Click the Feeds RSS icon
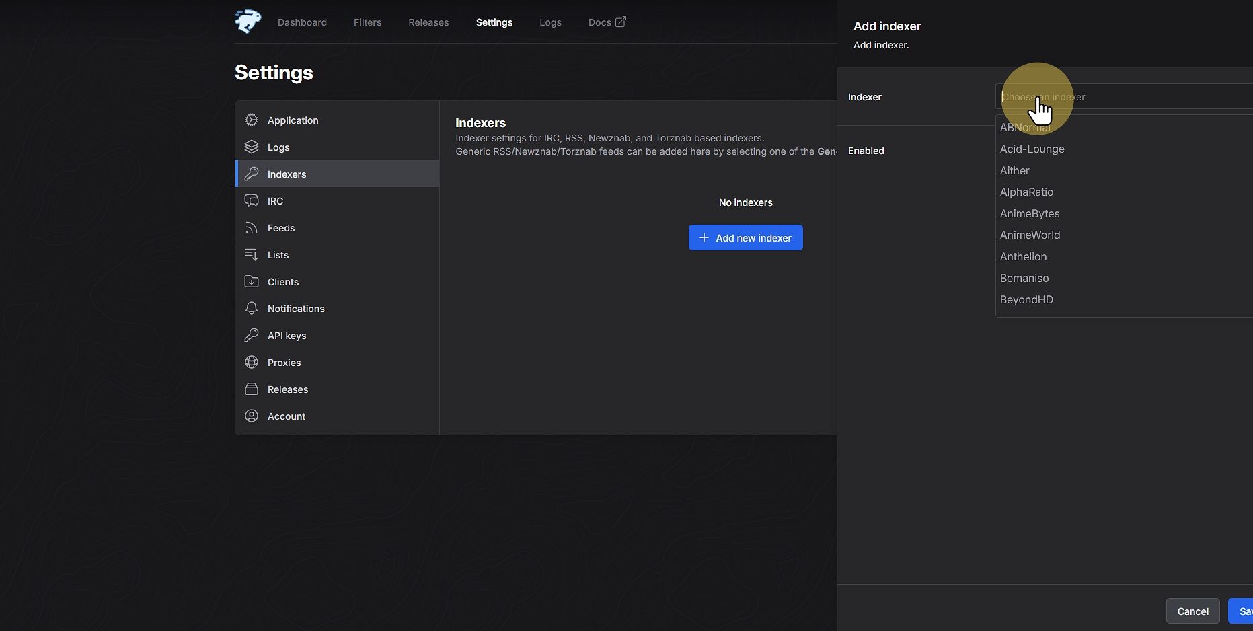Screen dimensions: 1253x631 click(252, 227)
